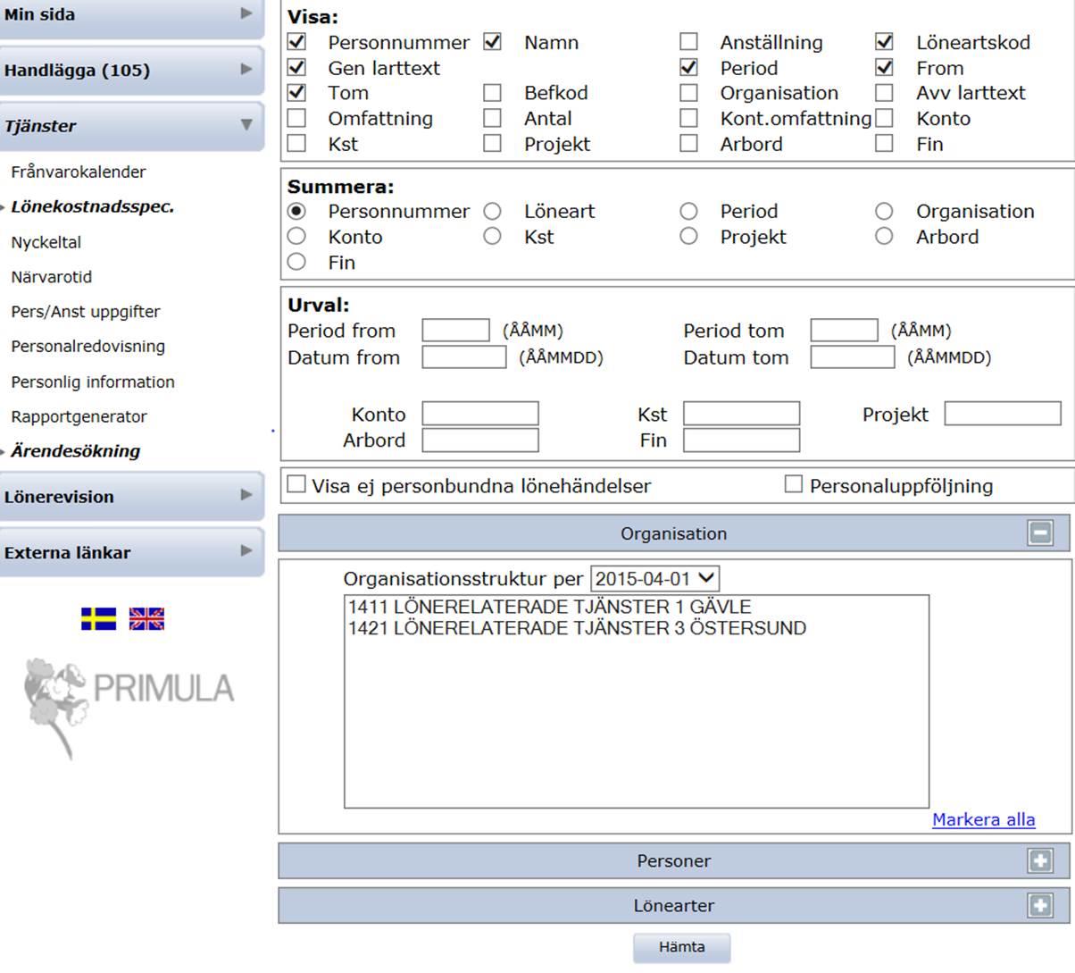
Task: Enable the Kst checkbox under Visa
Action: (x=296, y=143)
